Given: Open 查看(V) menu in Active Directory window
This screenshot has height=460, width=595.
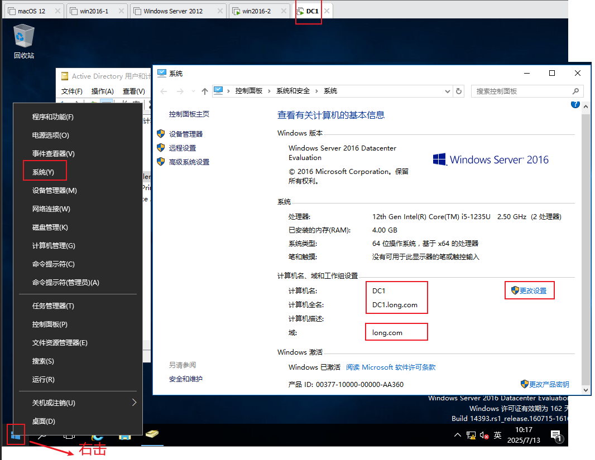Looking at the screenshot, I should tap(133, 91).
